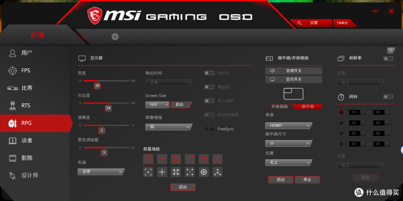Viewport: 403px width, 201px height.
Task: Click the 闹钟 stopwatch icon
Action: 341,97
